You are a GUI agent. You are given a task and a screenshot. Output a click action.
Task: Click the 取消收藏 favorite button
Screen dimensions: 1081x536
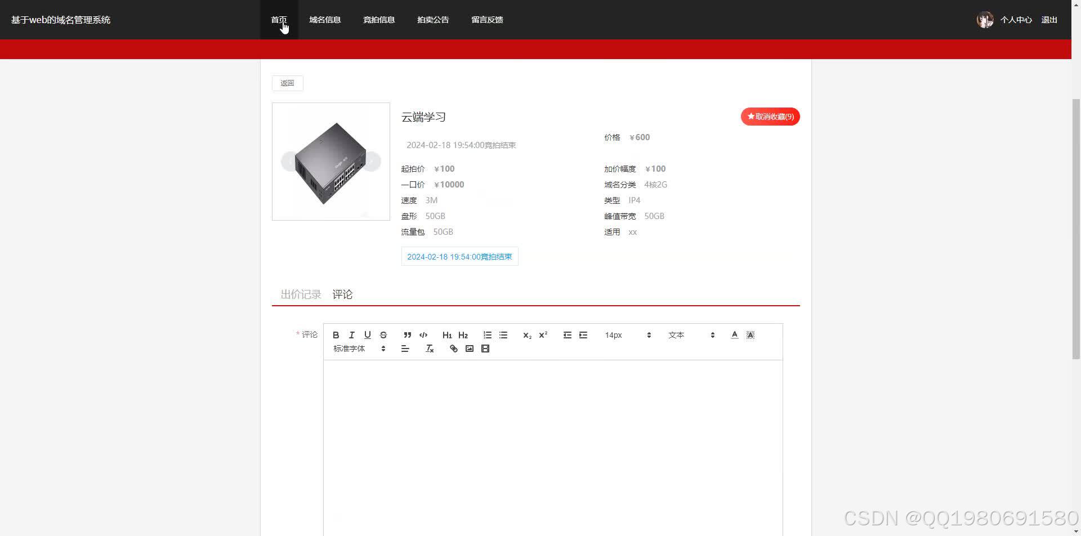tap(770, 117)
